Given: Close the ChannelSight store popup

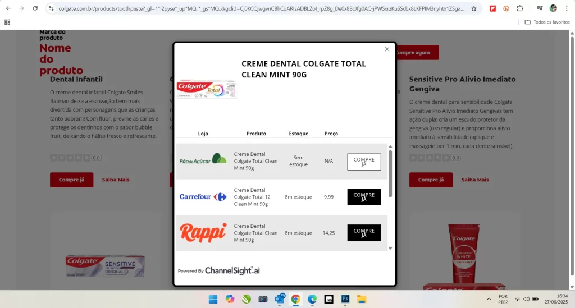Looking at the screenshot, I should [387, 49].
